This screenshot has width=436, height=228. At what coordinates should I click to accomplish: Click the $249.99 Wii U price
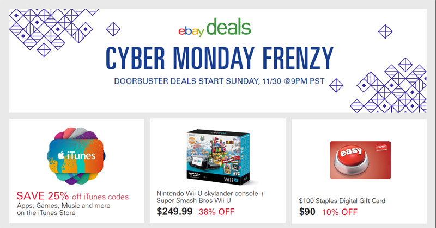[x=174, y=211]
